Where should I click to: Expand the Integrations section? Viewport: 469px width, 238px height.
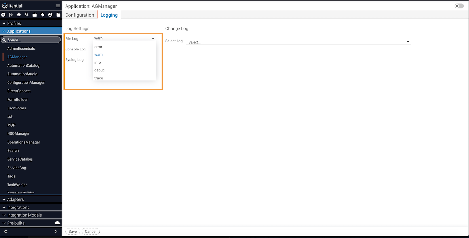pyautogui.click(x=31, y=207)
